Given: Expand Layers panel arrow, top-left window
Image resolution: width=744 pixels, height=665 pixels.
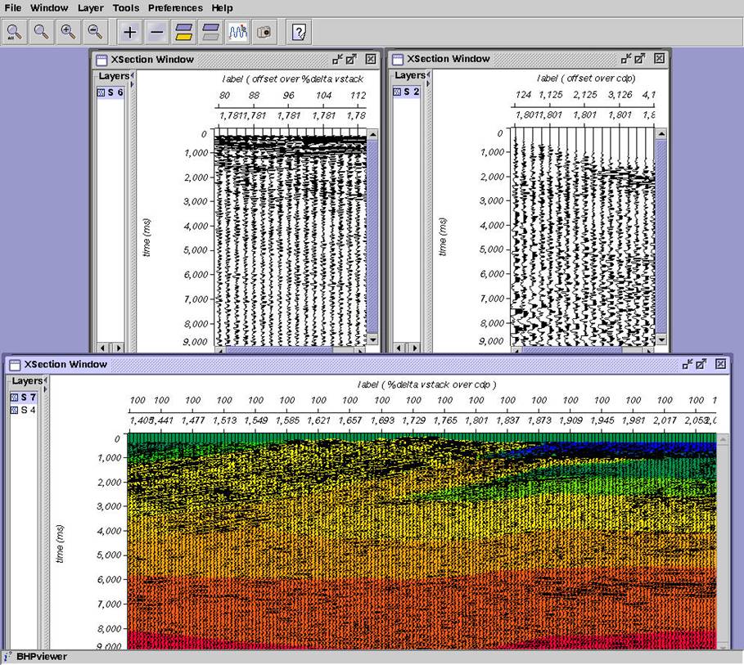Looking at the screenshot, I should (132, 84).
